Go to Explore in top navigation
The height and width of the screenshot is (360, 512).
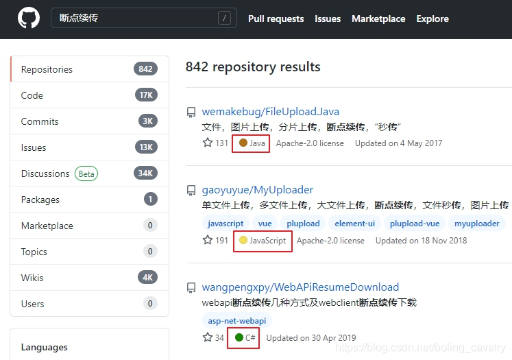click(432, 19)
